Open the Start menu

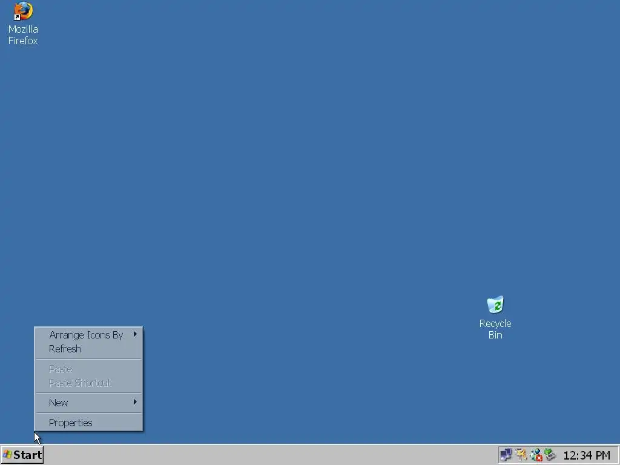[22, 455]
